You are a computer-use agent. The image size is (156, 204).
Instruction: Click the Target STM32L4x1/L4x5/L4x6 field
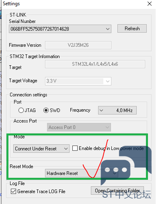click(95, 64)
